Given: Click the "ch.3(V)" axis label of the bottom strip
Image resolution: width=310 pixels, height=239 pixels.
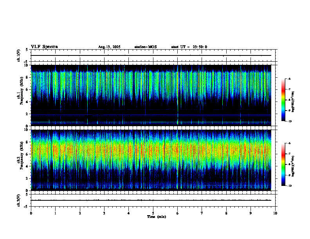Looking at the screenshot, I should click(18, 200).
